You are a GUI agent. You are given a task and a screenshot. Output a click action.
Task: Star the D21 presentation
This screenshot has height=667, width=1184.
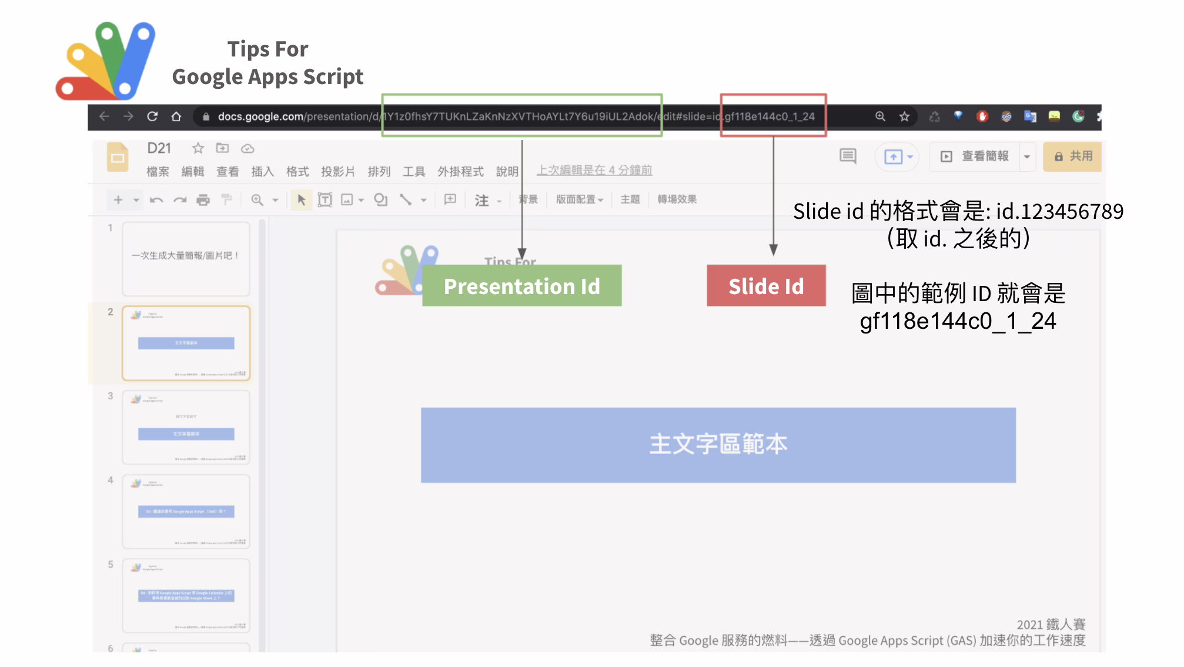(x=198, y=148)
